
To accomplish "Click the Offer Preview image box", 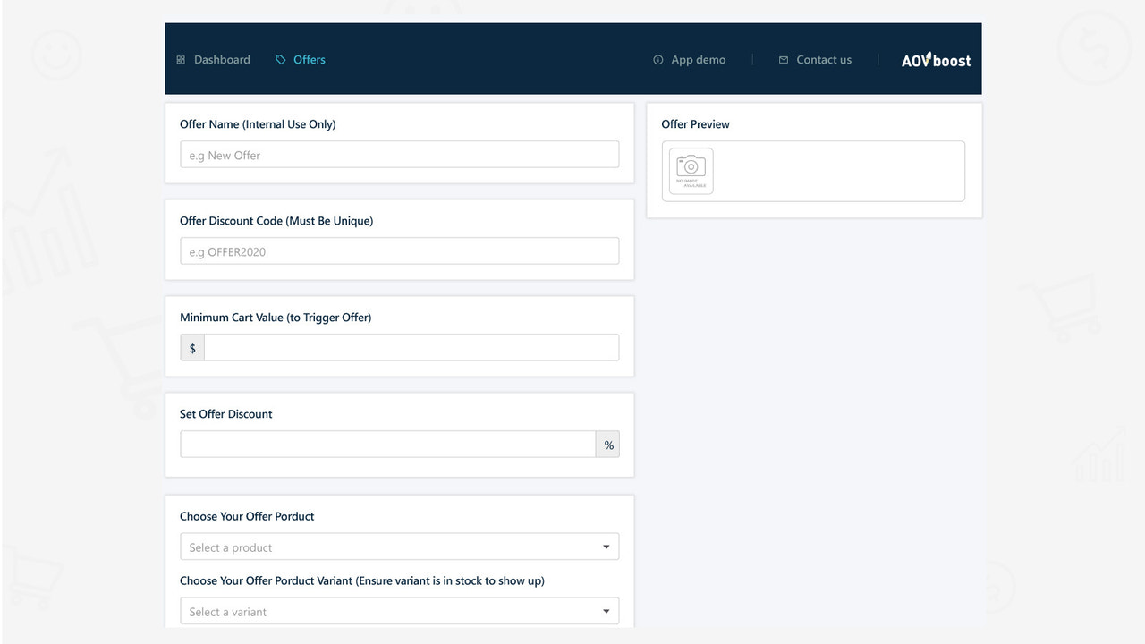I will (x=812, y=170).
